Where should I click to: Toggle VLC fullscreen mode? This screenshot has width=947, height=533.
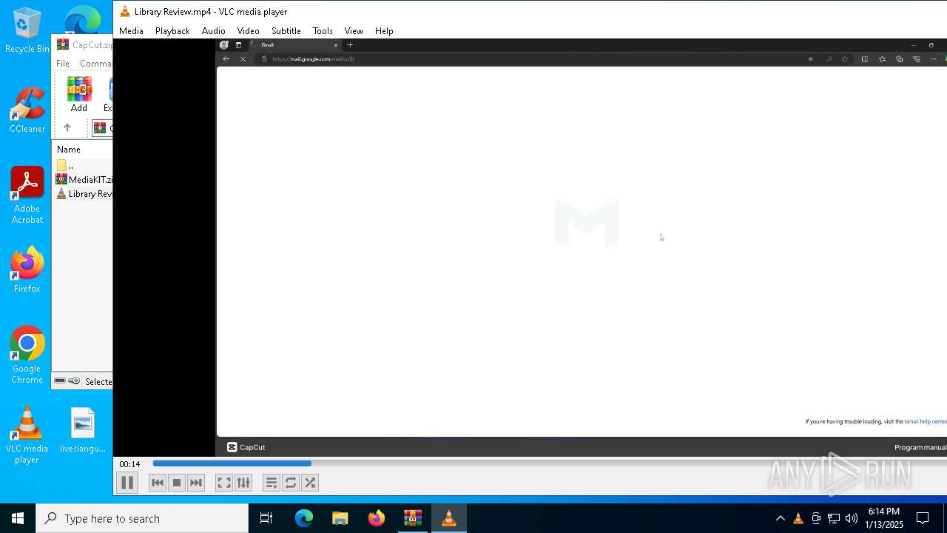[224, 483]
